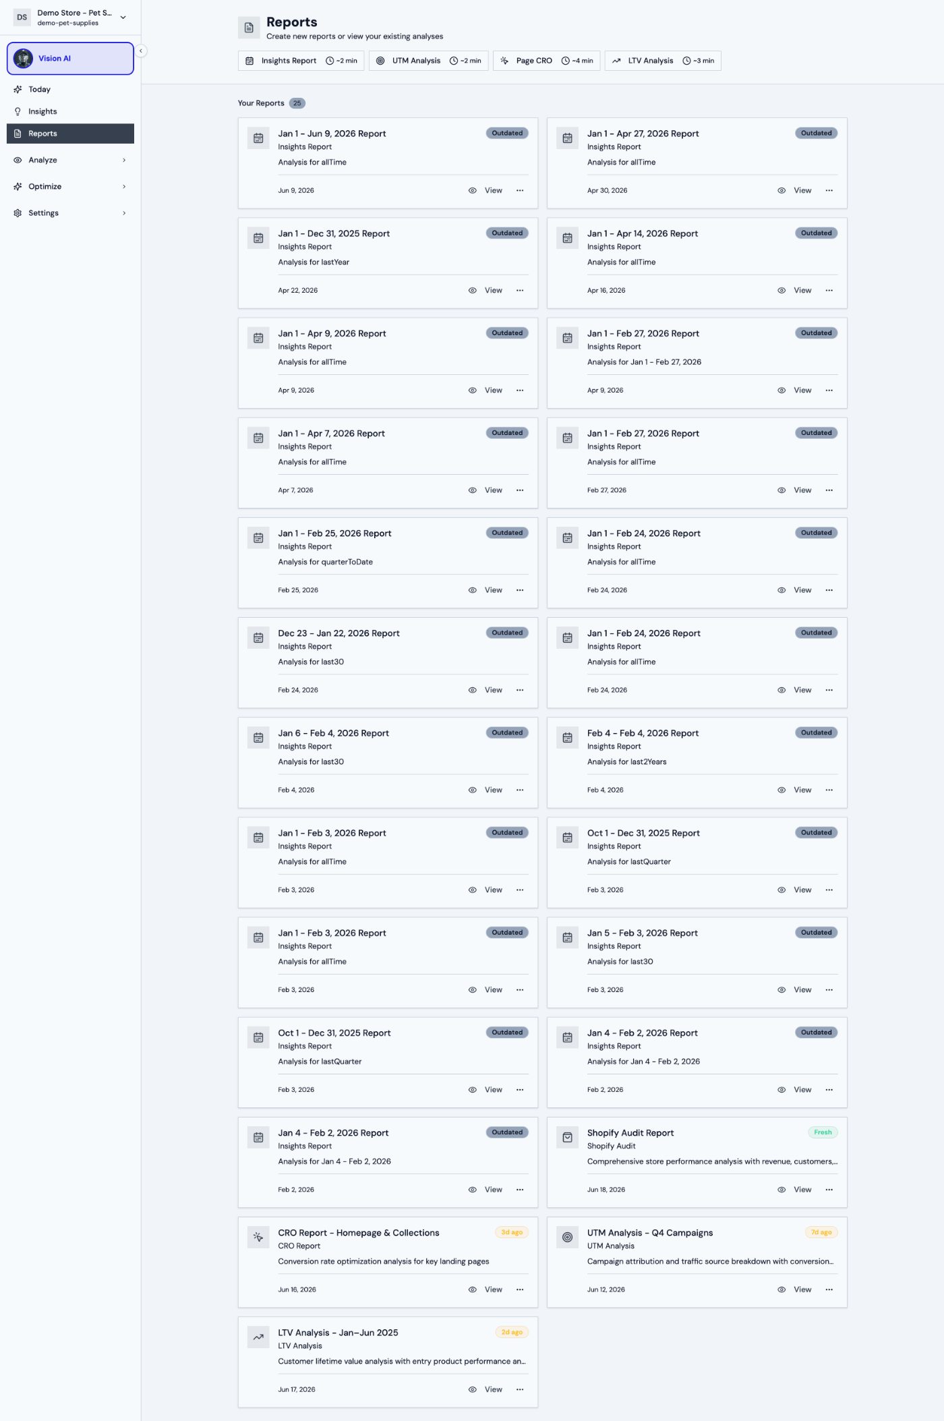The height and width of the screenshot is (1421, 944).
Task: Click the trend arrow icon on LTV Analysis card
Action: (x=258, y=1337)
